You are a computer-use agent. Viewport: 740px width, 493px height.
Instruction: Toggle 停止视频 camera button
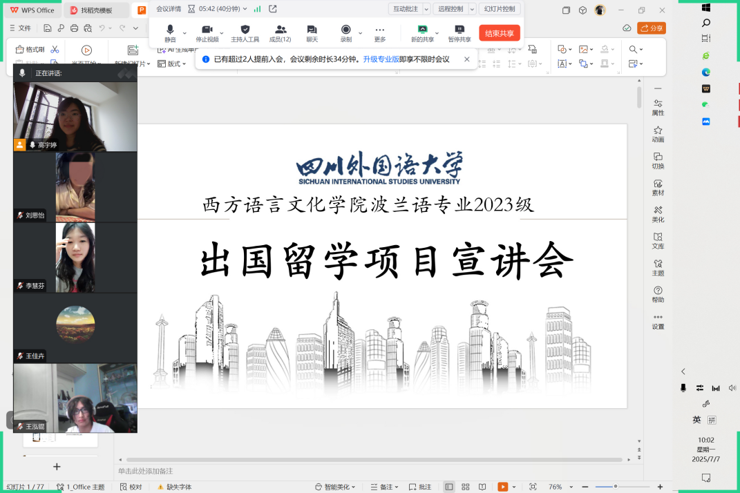pyautogui.click(x=206, y=32)
